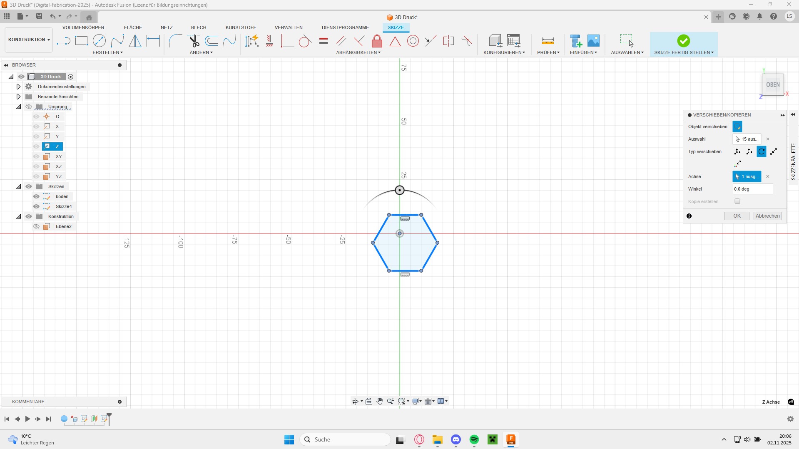
Task: Enable the Kopie erstellen checkbox
Action: (x=737, y=201)
